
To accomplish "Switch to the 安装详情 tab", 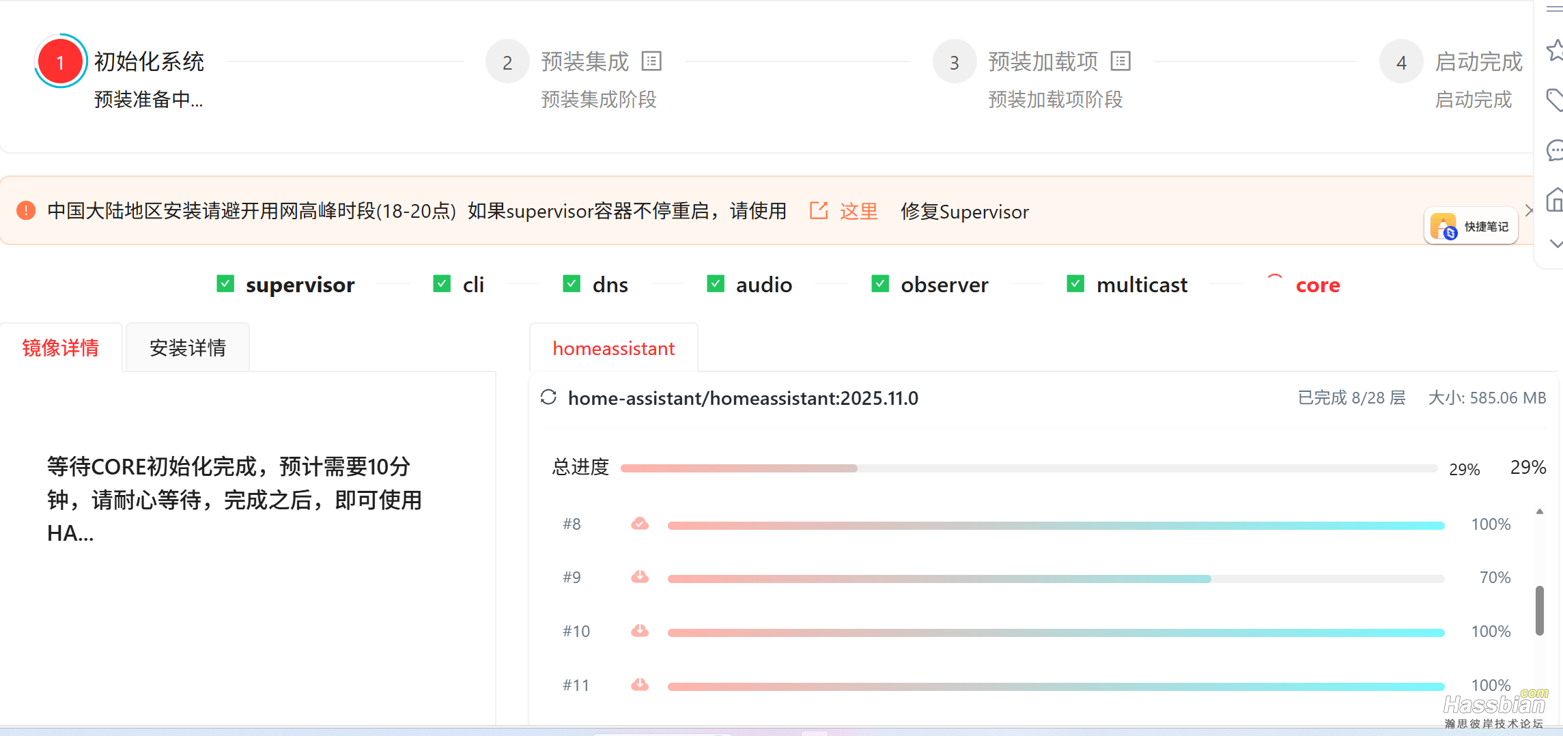I will (x=188, y=348).
